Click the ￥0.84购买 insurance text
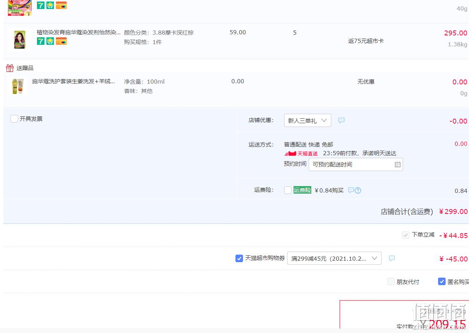This screenshot has height=333, width=469. pos(329,191)
